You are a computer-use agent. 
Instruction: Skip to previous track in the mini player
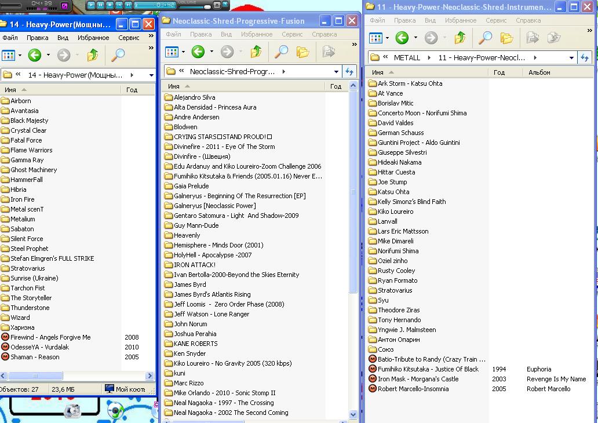[119, 5]
